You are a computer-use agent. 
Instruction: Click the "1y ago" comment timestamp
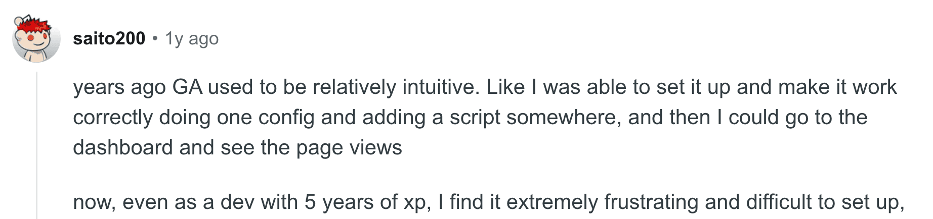pos(192,38)
